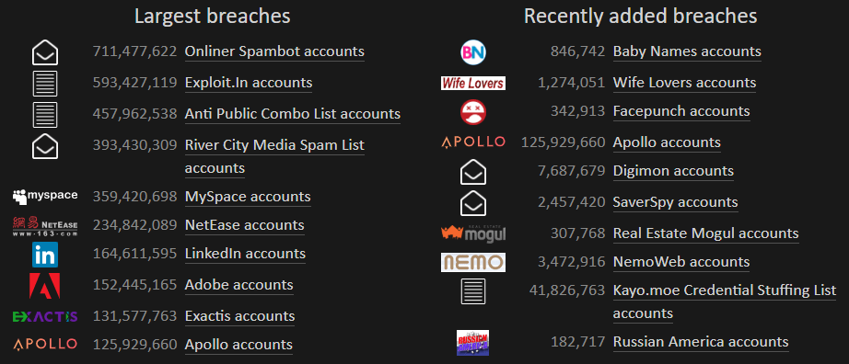
Task: Open NetEase accounts link
Action: tap(244, 225)
